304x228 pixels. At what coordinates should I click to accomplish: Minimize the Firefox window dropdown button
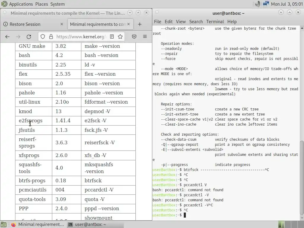[x=130, y=13]
